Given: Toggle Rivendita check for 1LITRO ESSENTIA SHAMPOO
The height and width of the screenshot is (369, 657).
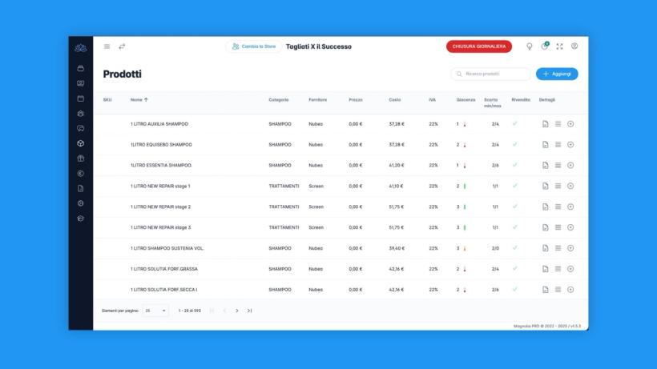Looking at the screenshot, I should 515,165.
